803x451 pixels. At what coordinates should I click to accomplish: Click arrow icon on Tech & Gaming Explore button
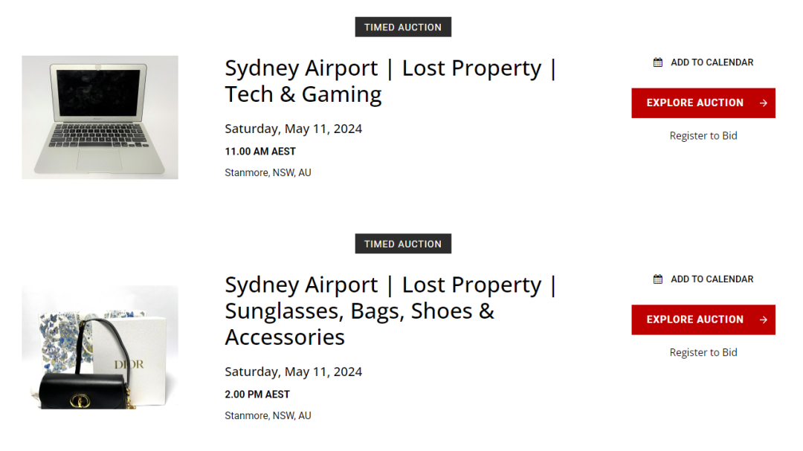[x=763, y=103]
